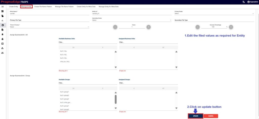Click up arrow of available business units list
This screenshot has width=259, height=119.
point(116,52)
